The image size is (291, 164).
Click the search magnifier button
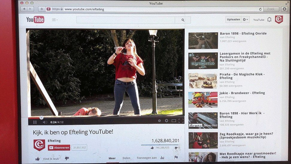click(183, 20)
